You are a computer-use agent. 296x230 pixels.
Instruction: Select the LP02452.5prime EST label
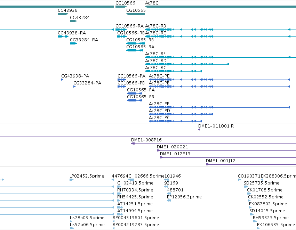pos(87,176)
